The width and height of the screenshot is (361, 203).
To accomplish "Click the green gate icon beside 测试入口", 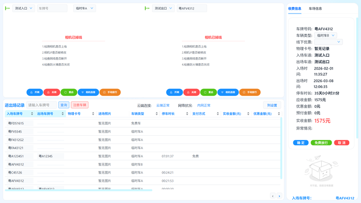I will 7,8.
